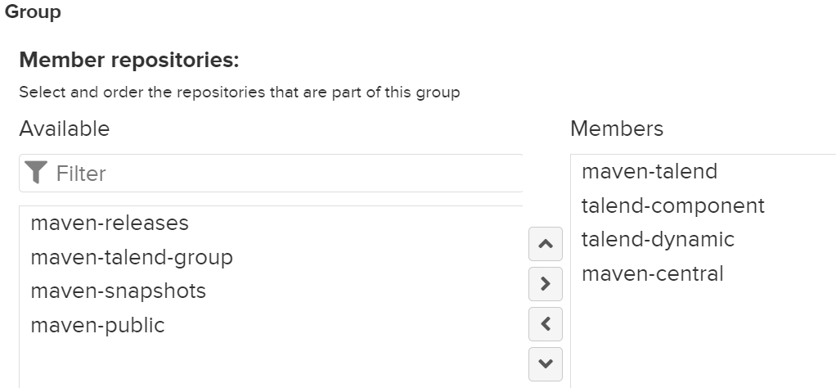836x388 pixels.
Task: Click the move-down arrow button
Action: 545,364
